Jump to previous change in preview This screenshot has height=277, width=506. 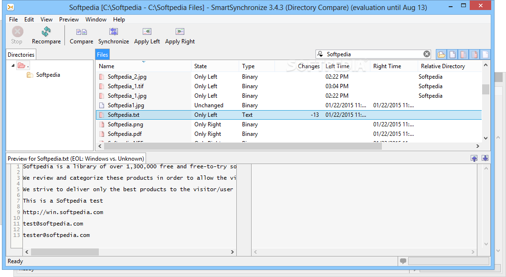(474, 158)
